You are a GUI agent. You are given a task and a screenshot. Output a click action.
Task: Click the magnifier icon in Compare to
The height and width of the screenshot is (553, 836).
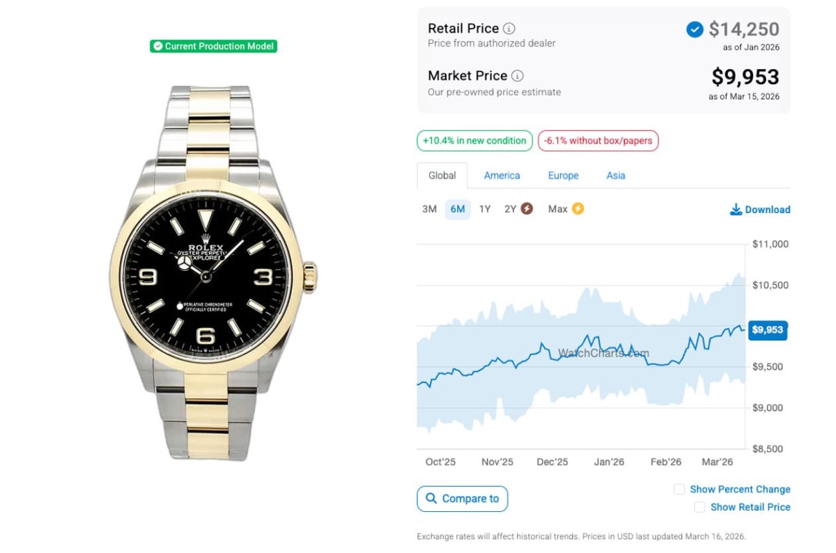coord(431,499)
